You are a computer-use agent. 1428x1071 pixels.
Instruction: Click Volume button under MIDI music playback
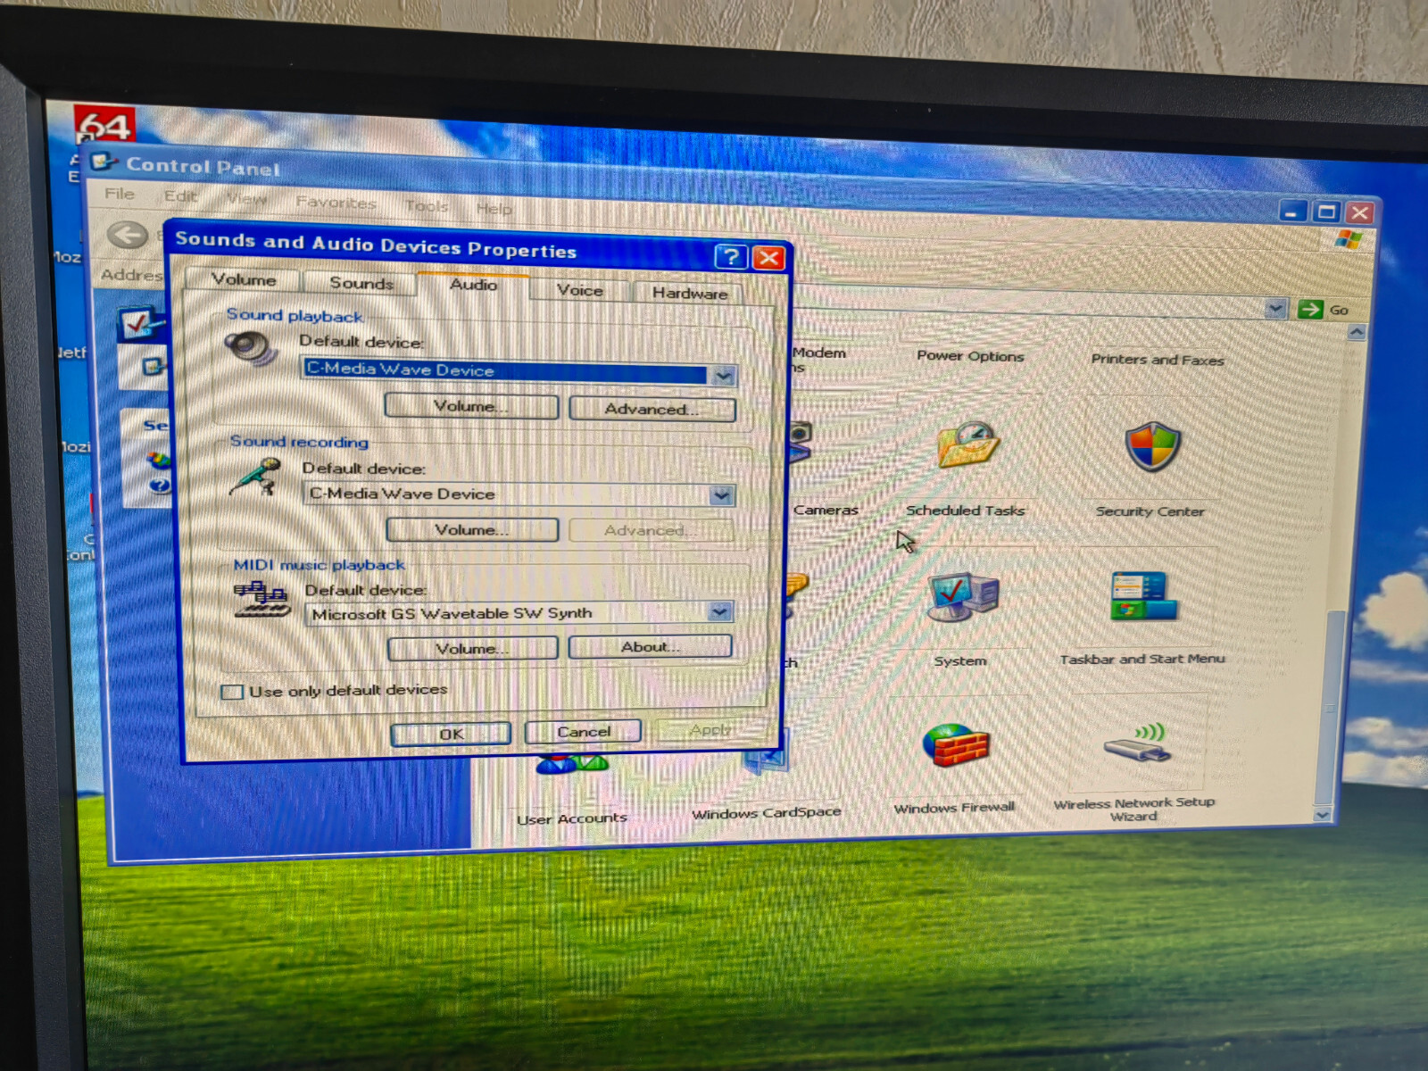coord(473,648)
